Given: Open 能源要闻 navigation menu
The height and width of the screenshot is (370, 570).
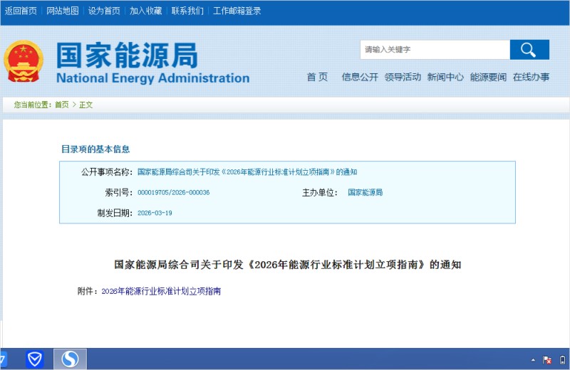Looking at the screenshot, I should [x=488, y=77].
